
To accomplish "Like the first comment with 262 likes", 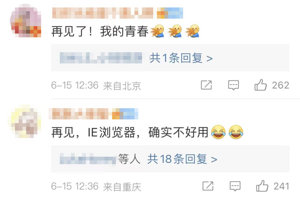I will coord(260,85).
